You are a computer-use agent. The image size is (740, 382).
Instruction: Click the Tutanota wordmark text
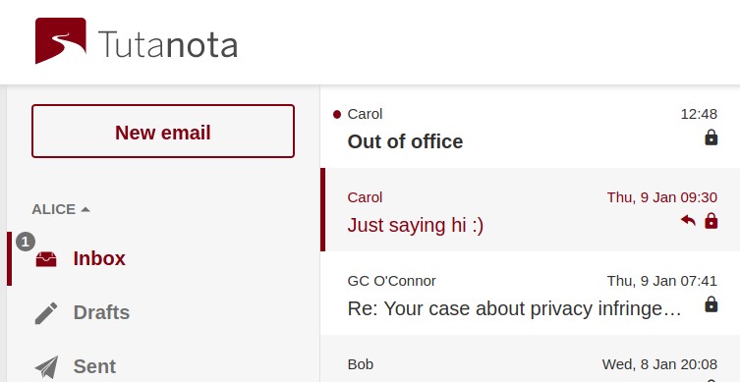point(168,44)
